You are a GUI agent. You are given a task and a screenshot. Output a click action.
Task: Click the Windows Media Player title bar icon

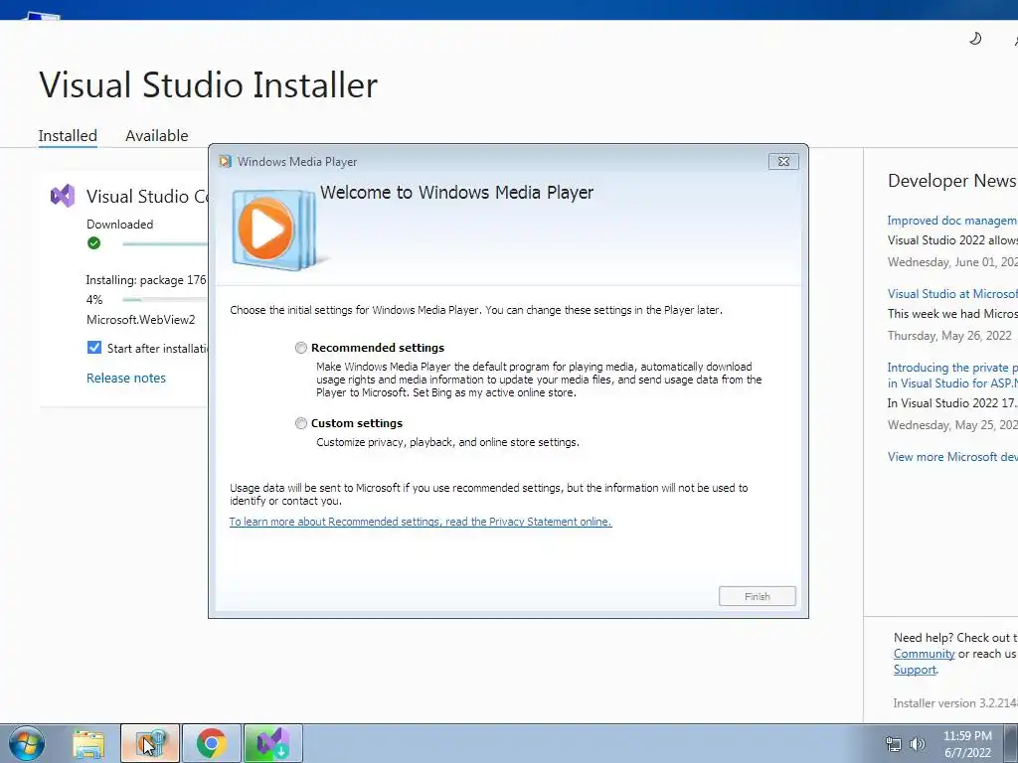tap(226, 162)
